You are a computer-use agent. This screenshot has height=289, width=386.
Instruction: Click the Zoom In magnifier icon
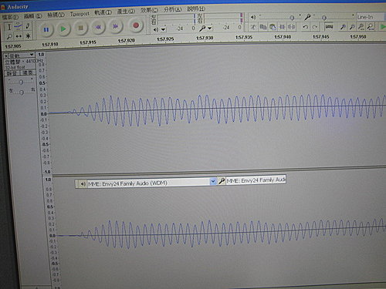pyautogui.click(x=343, y=26)
